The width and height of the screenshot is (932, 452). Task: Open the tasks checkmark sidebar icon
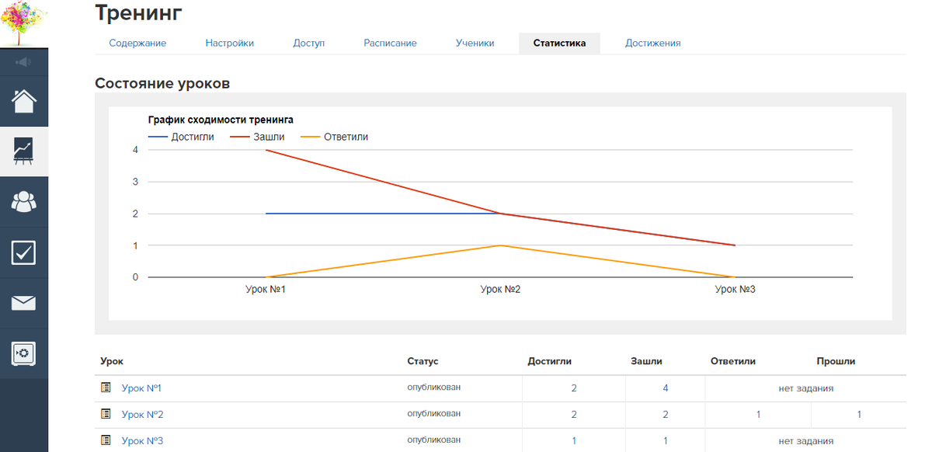point(24,252)
